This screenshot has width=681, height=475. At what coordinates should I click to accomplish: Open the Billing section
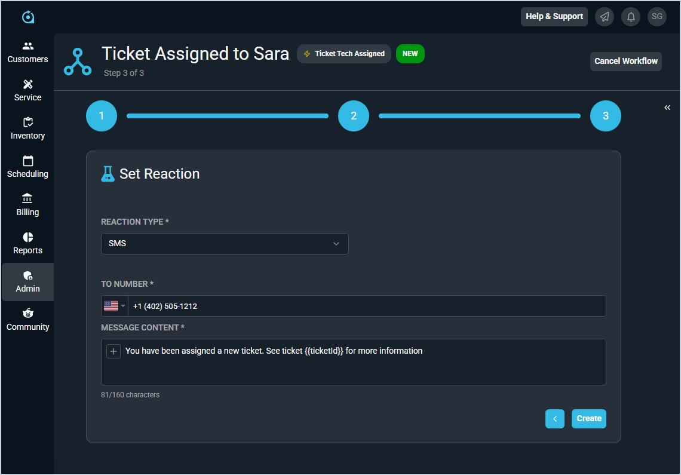point(27,205)
